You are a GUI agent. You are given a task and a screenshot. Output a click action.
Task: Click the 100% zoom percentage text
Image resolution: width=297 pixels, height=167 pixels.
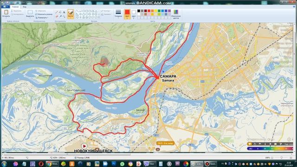click(267, 158)
